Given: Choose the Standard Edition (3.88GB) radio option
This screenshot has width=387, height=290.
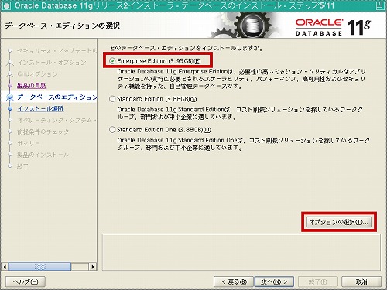Looking at the screenshot, I should (112, 99).
